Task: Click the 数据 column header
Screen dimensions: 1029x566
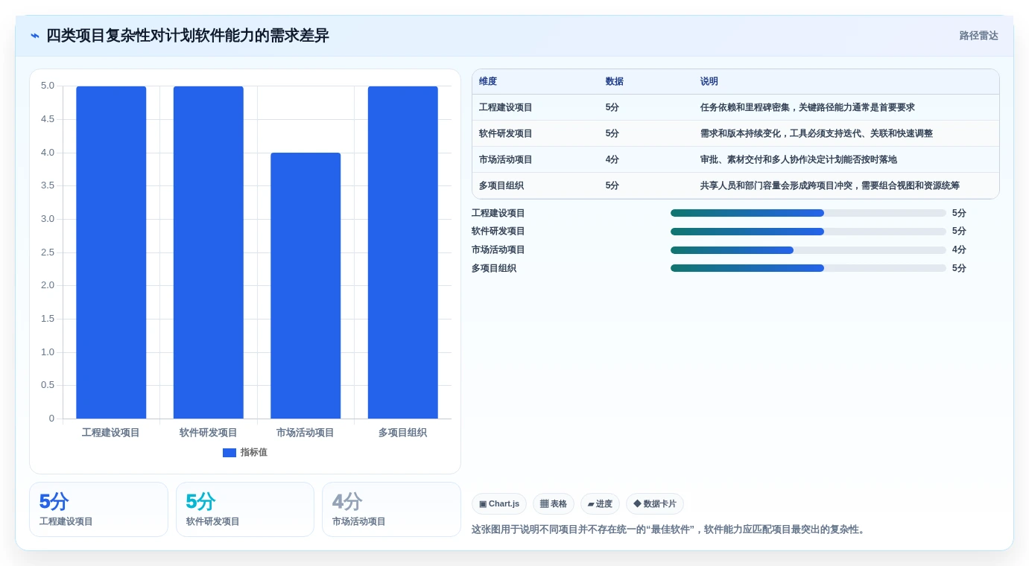Action: click(615, 82)
